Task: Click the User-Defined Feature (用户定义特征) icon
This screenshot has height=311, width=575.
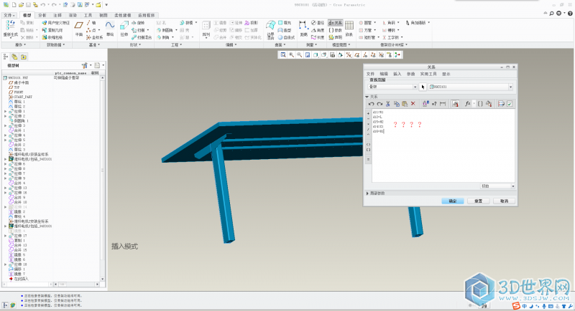Action: click(56, 23)
